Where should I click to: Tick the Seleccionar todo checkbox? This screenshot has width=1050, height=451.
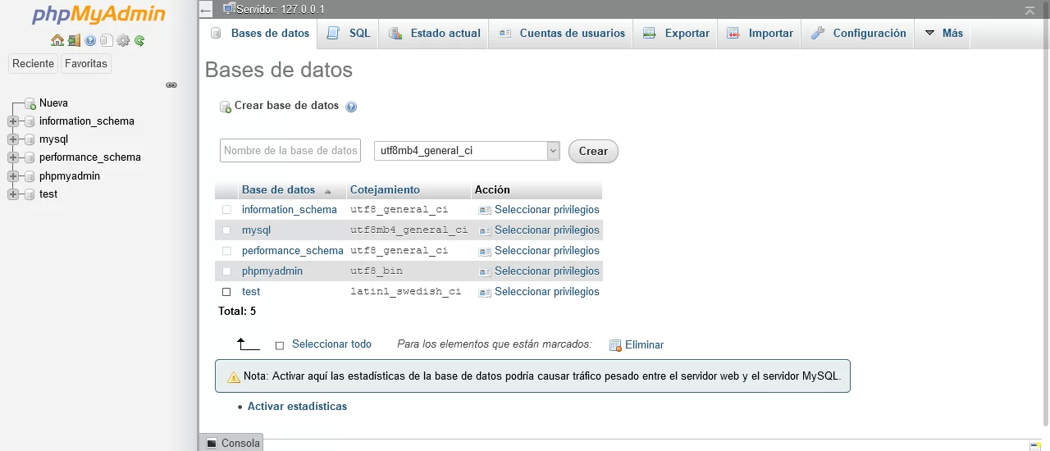click(280, 345)
